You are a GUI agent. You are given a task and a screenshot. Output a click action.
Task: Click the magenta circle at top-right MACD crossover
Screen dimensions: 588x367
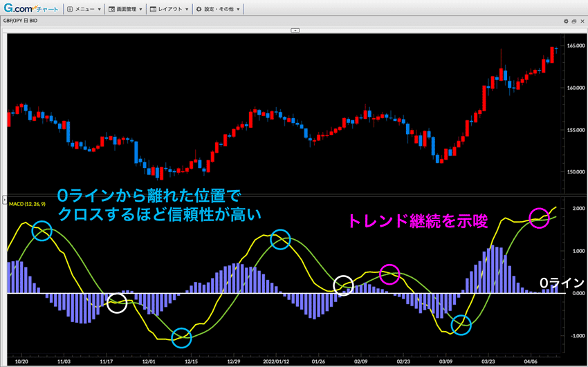540,218
